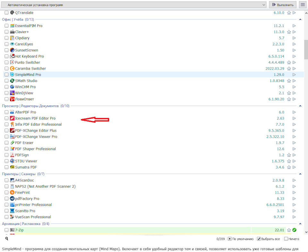The height and width of the screenshot is (252, 308).
Task: Select the PDF-XChange Viewer Pro row
Action: [154, 137]
